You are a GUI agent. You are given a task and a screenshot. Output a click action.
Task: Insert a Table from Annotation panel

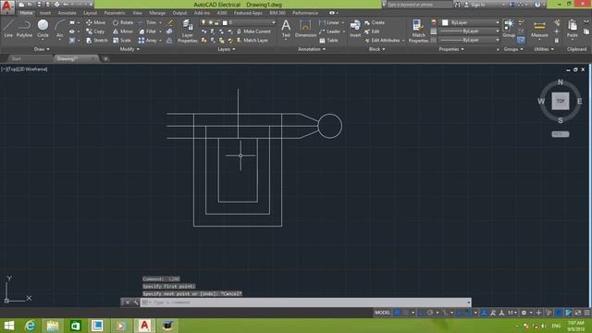328,40
